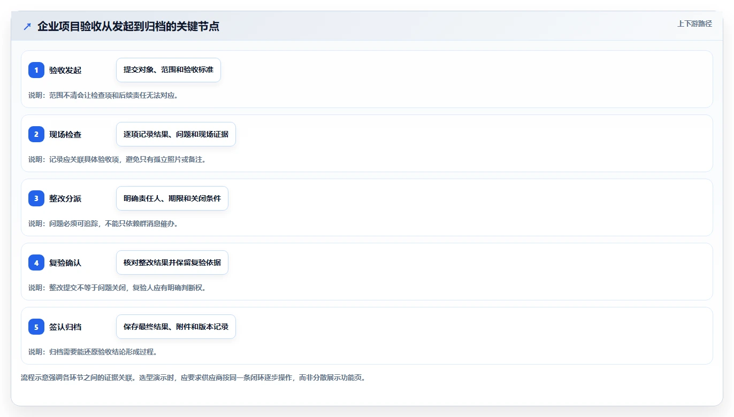Image resolution: width=734 pixels, height=417 pixels.
Task: Click the 提交对象、范围和验收标准 chip
Action: click(169, 70)
